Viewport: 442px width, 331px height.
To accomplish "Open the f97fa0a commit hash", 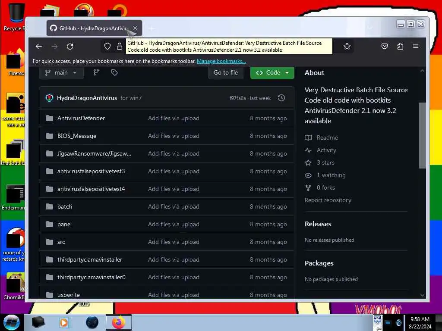I will point(238,98).
